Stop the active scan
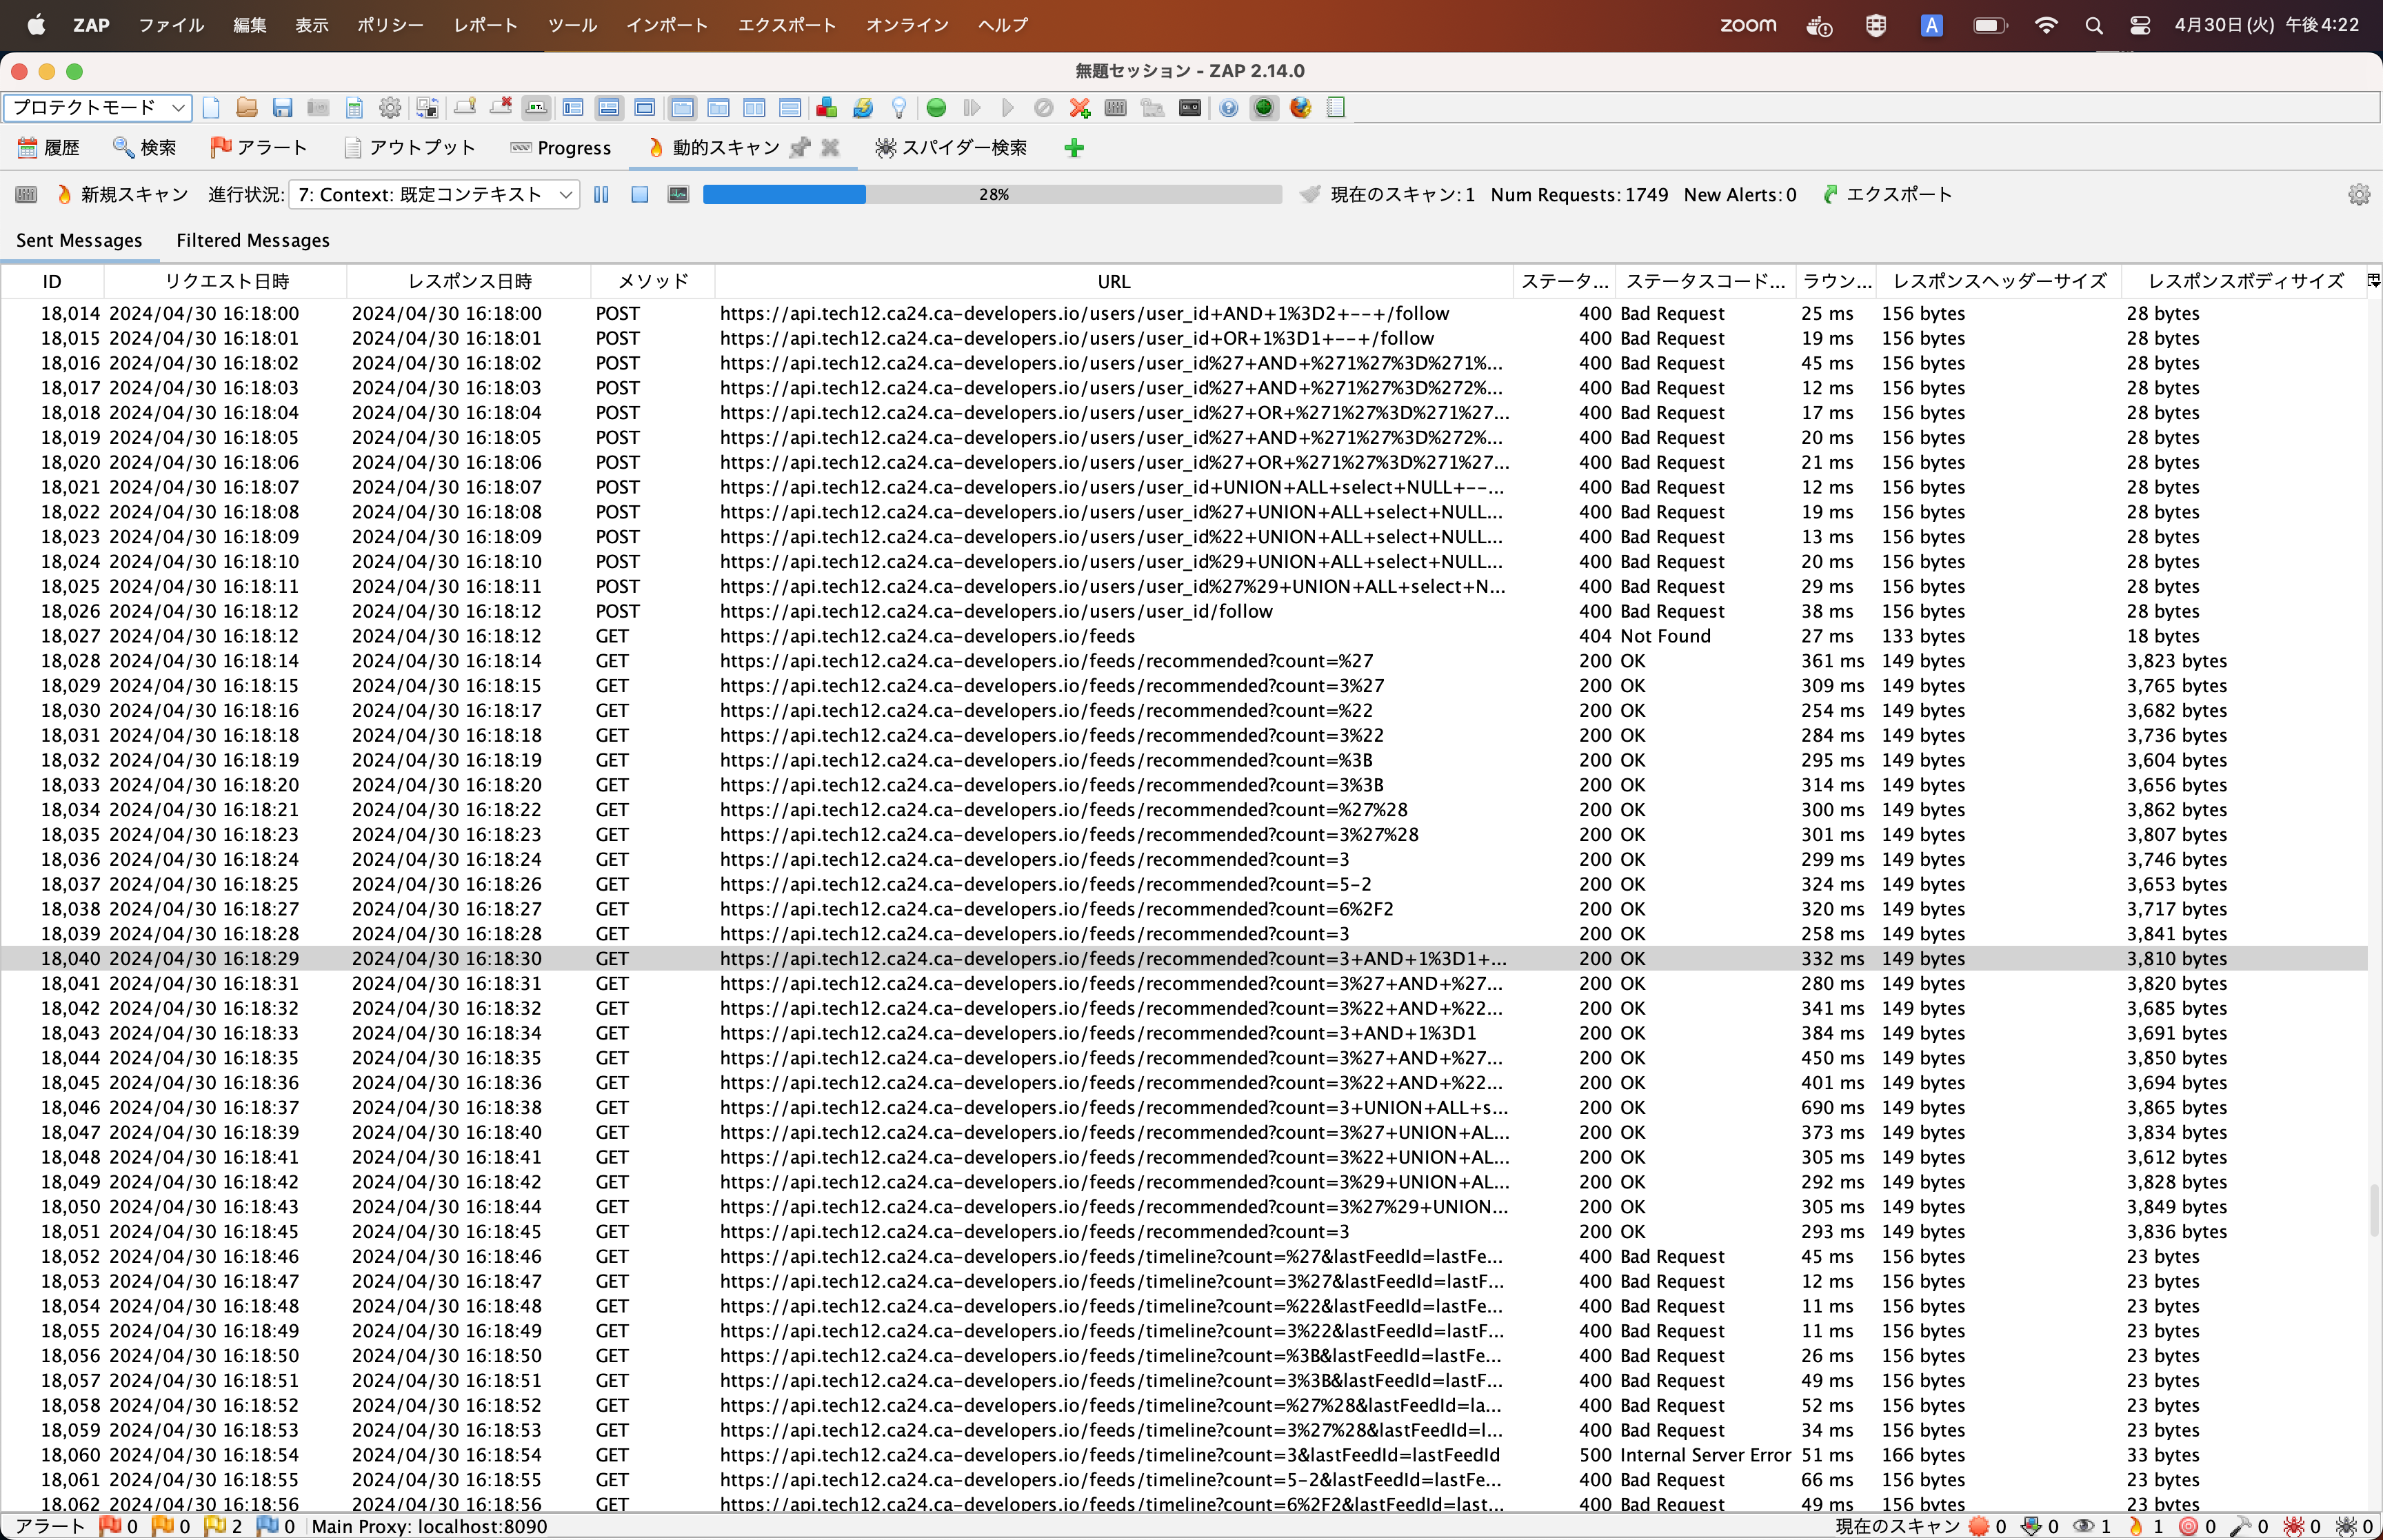This screenshot has height=1540, width=2383. (640, 195)
